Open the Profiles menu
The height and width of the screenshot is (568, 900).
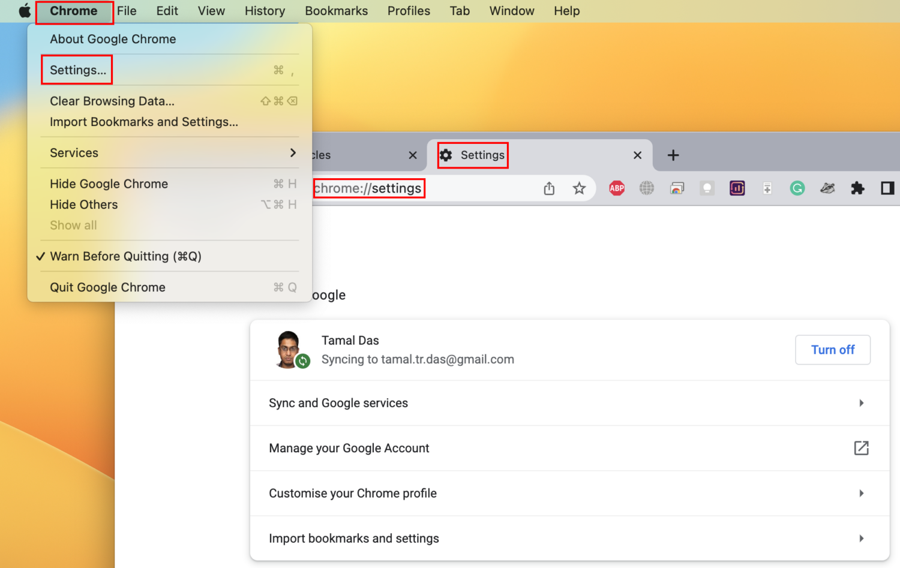coord(409,11)
